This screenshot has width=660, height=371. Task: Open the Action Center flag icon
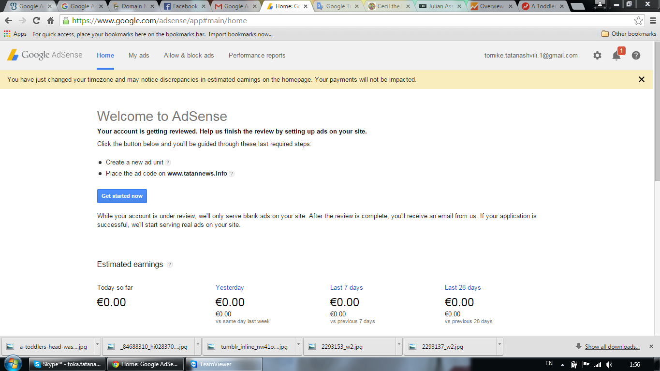(x=586, y=364)
